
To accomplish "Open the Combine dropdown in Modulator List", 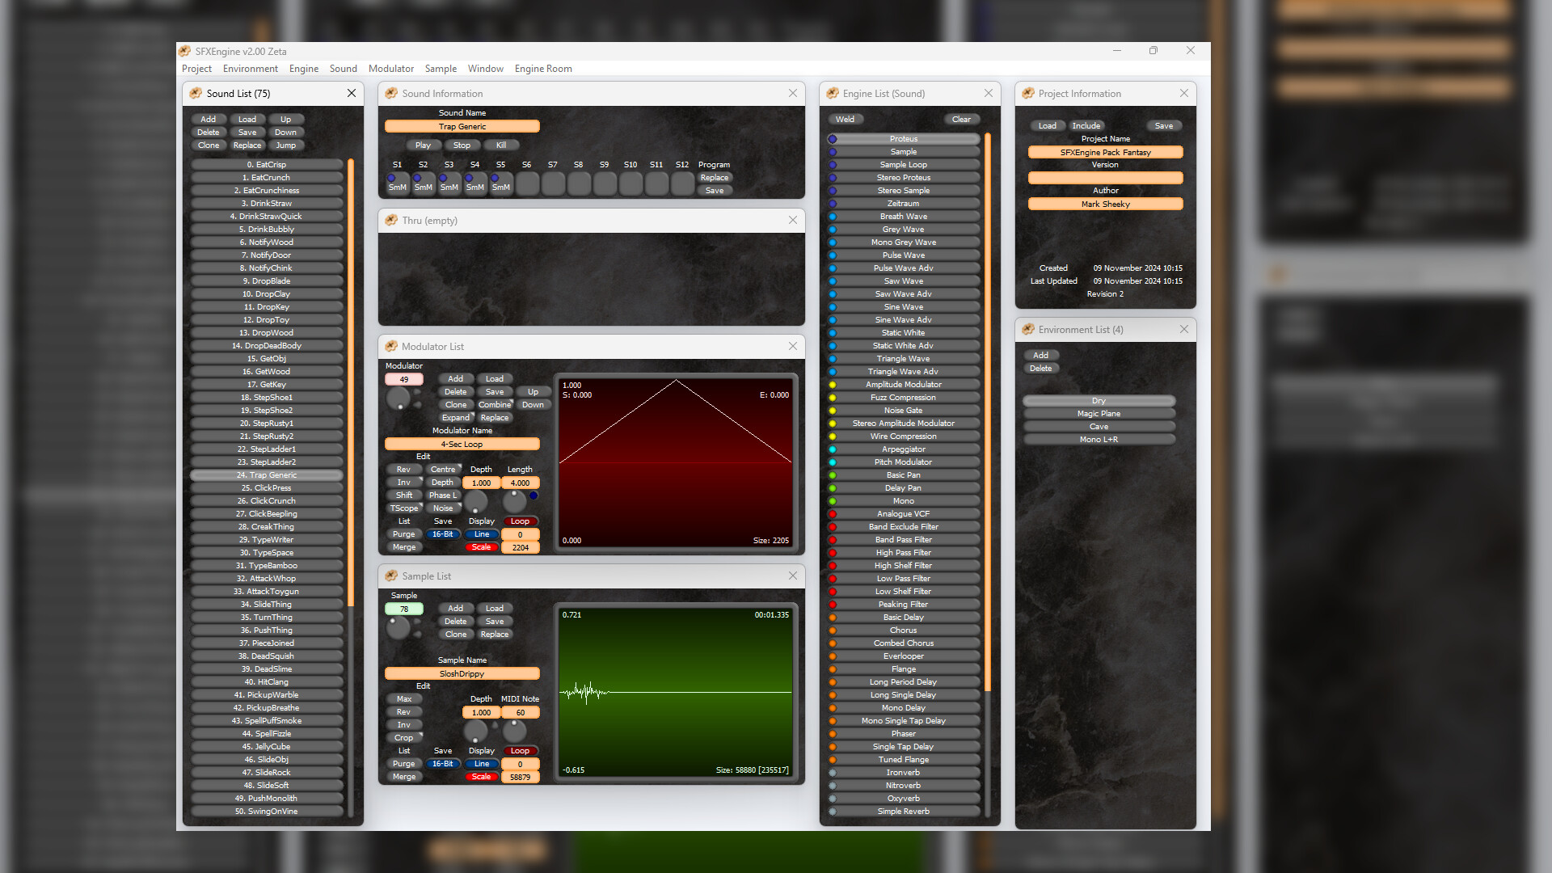I will click(495, 404).
